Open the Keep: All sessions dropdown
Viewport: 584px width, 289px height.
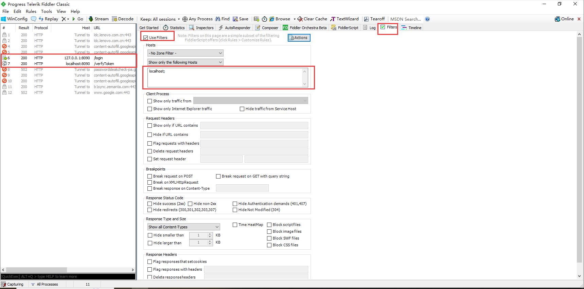(160, 19)
